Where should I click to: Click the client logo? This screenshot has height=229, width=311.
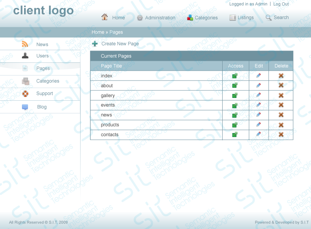(43, 10)
